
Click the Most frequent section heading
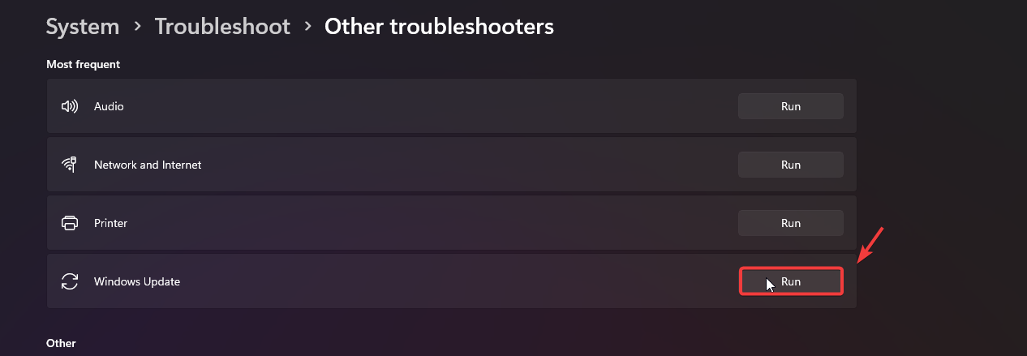point(84,64)
